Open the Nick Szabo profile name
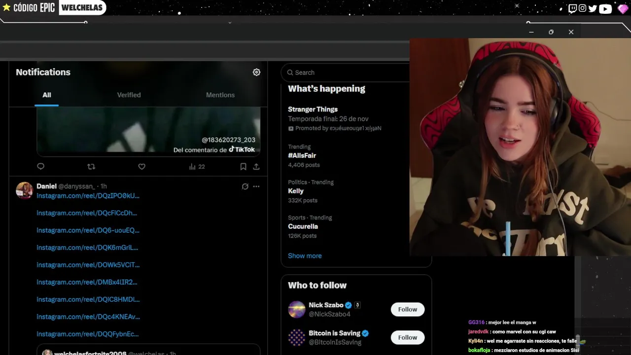This screenshot has width=631, height=355. (326, 305)
